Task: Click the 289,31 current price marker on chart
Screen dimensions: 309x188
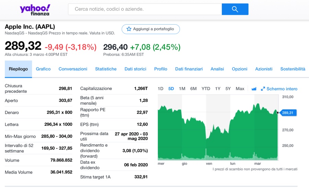Action: click(x=288, y=113)
